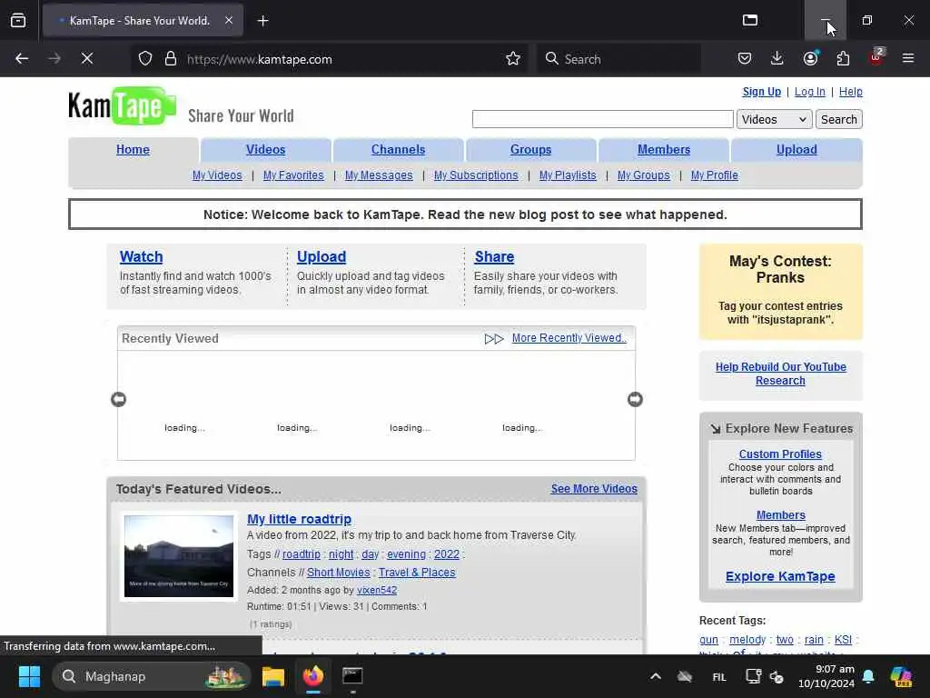Viewport: 930px width, 698px height.
Task: Open File Explorer from taskbar
Action: tap(273, 676)
